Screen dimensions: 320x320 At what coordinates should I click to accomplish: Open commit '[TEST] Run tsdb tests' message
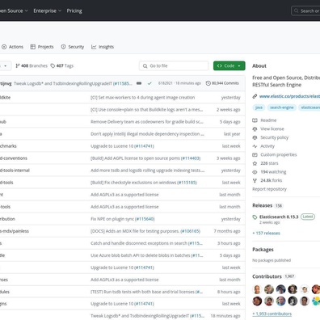click(x=142, y=292)
